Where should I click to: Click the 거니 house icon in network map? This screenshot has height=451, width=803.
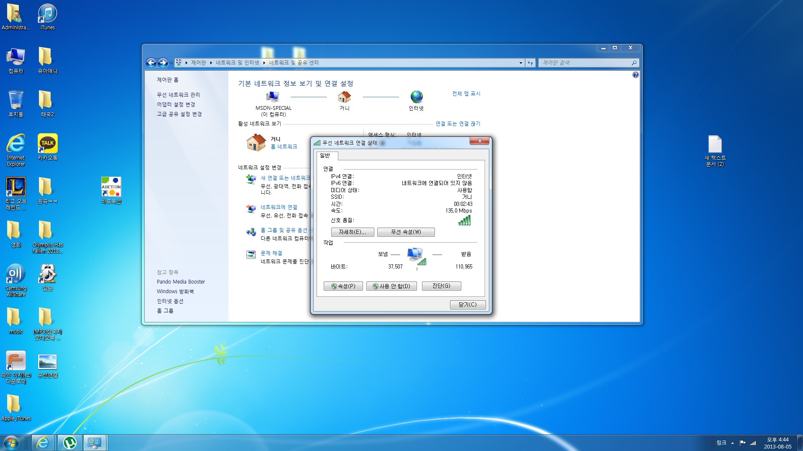pos(344,97)
